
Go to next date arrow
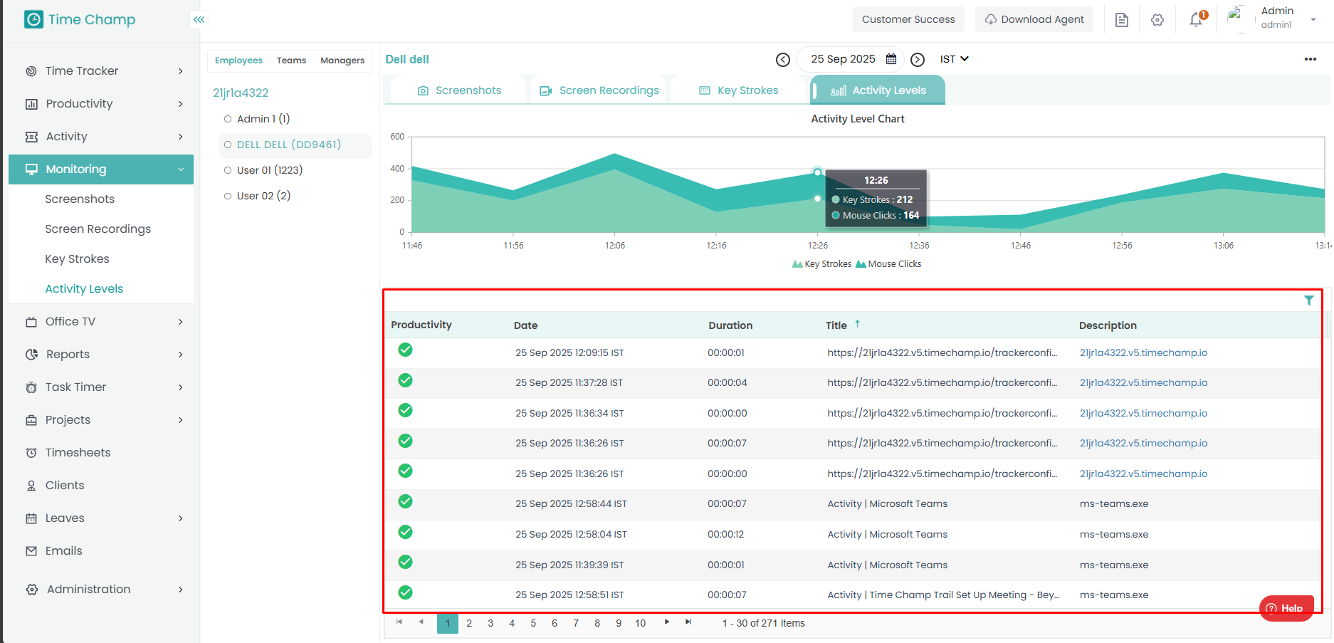918,60
